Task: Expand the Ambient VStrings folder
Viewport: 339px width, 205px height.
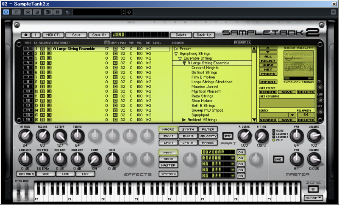Action: 184,120
